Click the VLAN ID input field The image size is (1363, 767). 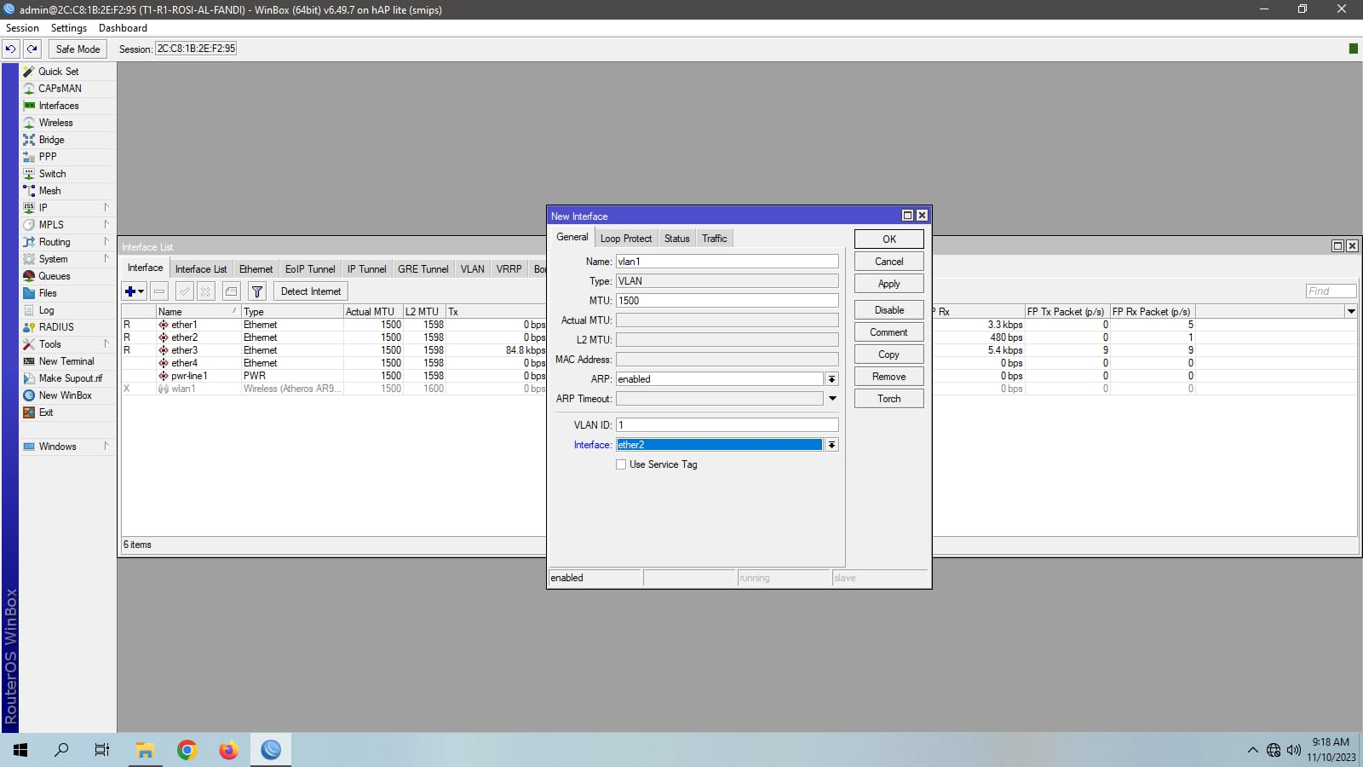(727, 425)
